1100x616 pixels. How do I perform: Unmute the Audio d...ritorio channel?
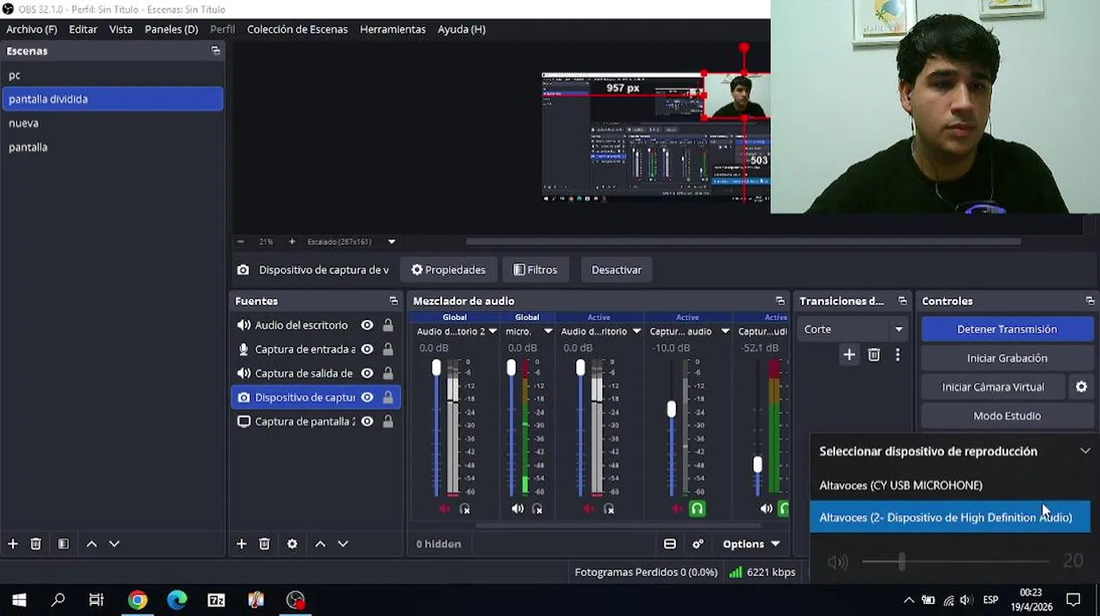tap(589, 508)
